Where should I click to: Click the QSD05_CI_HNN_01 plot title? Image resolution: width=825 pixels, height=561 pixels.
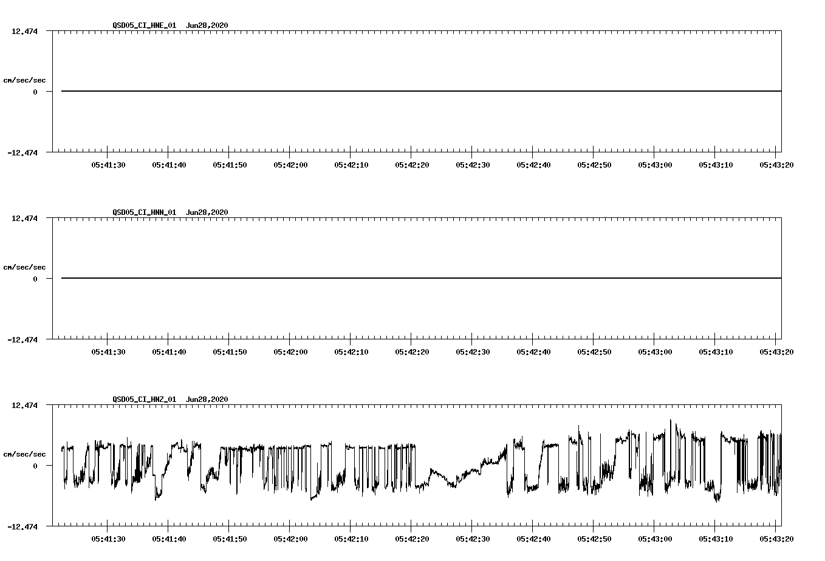click(145, 212)
